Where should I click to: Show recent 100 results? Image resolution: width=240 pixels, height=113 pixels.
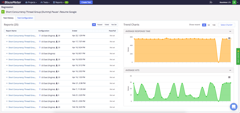[214, 25]
